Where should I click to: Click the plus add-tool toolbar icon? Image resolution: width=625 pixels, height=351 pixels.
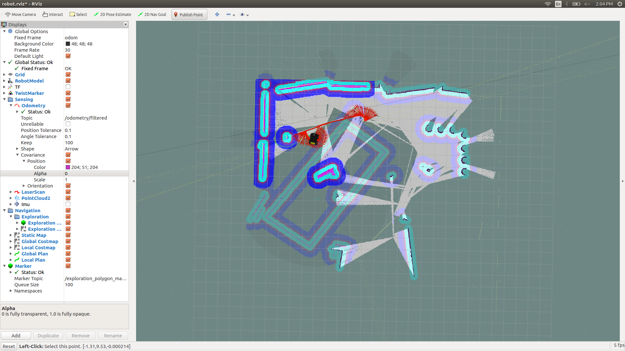coord(217,15)
